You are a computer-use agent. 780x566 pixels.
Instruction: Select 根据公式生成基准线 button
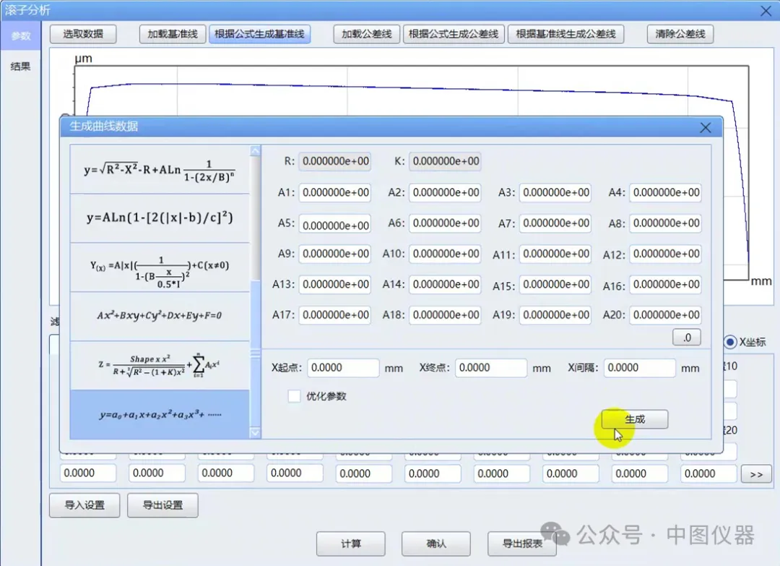(259, 34)
